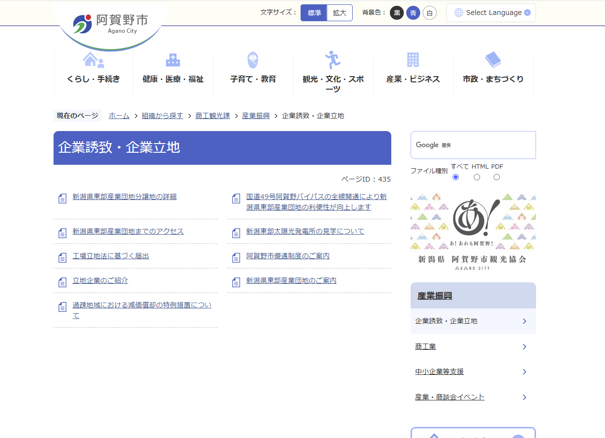The width and height of the screenshot is (605, 438).
Task: Open 産業・商談会イベント sidebar link
Action: coord(450,397)
